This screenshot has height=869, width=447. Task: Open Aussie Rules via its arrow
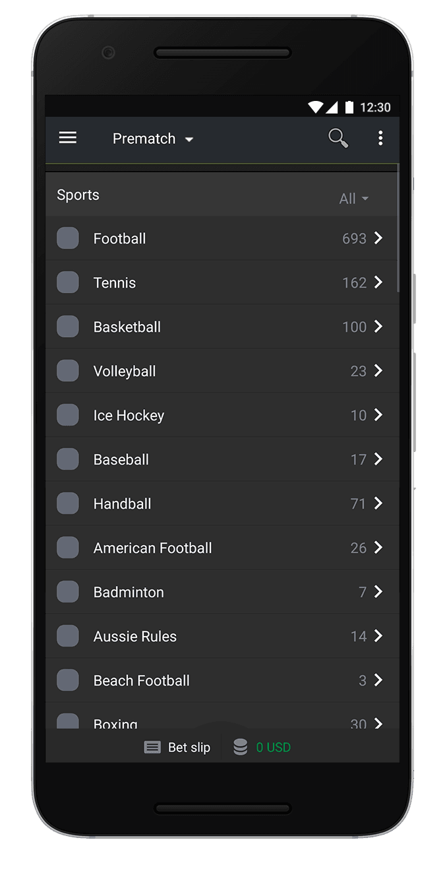coord(378,636)
